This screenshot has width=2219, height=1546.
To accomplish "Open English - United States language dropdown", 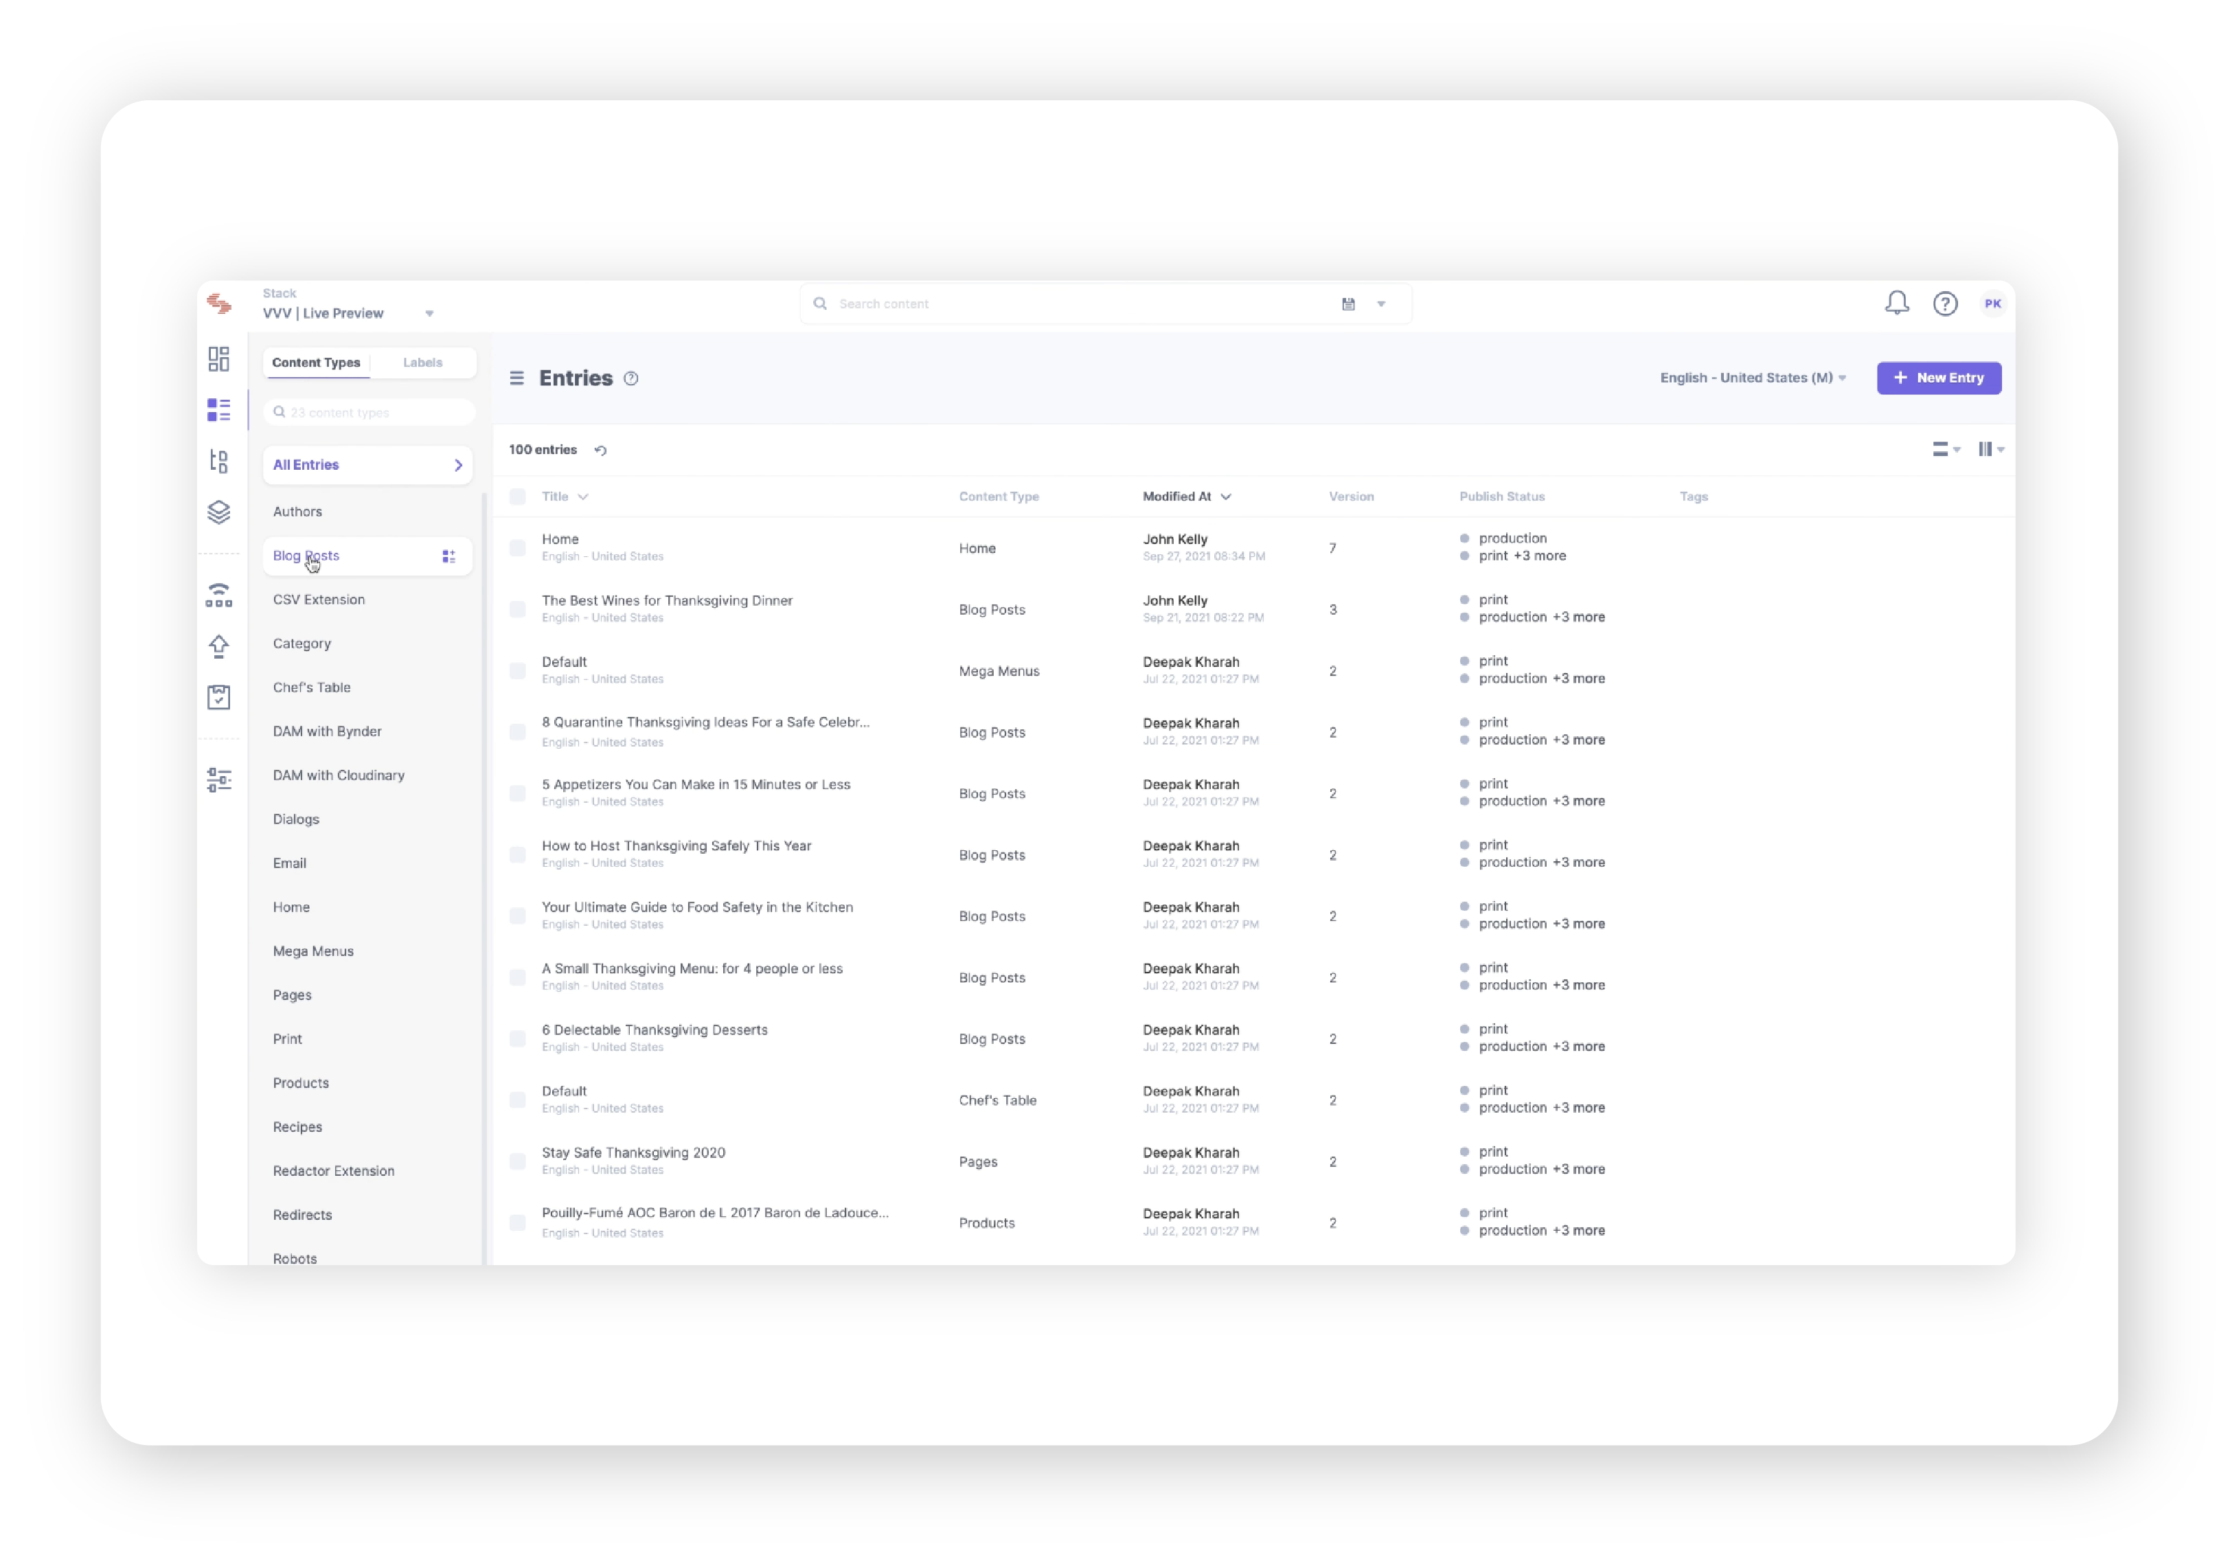I will click(1752, 378).
